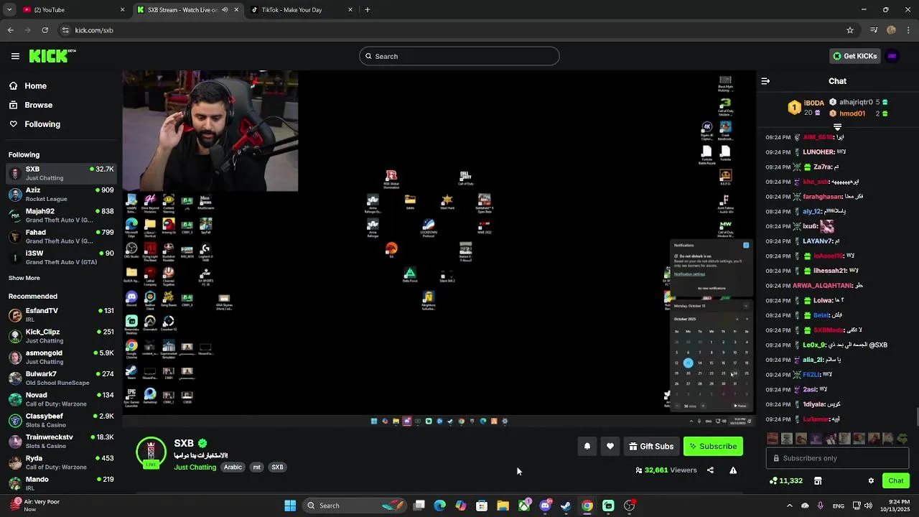Open Chrome three-dot menu

[x=908, y=30]
